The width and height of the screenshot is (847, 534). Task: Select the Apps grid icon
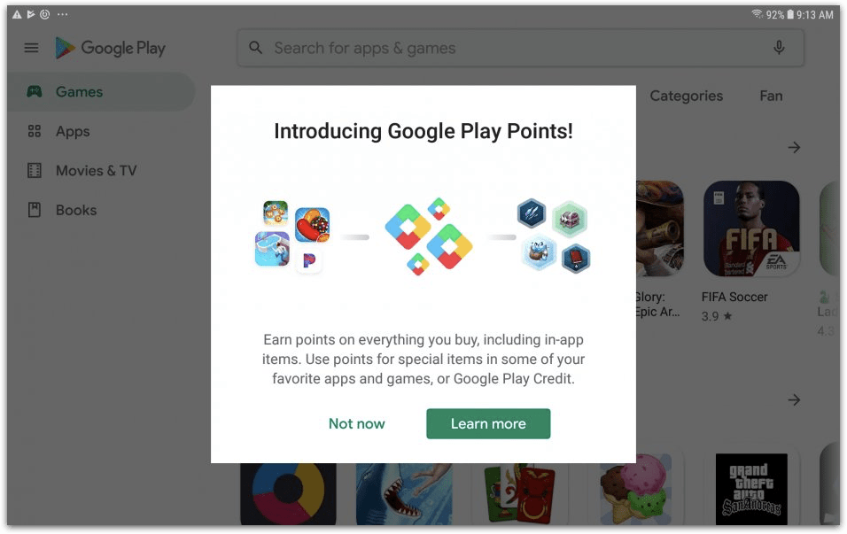35,131
